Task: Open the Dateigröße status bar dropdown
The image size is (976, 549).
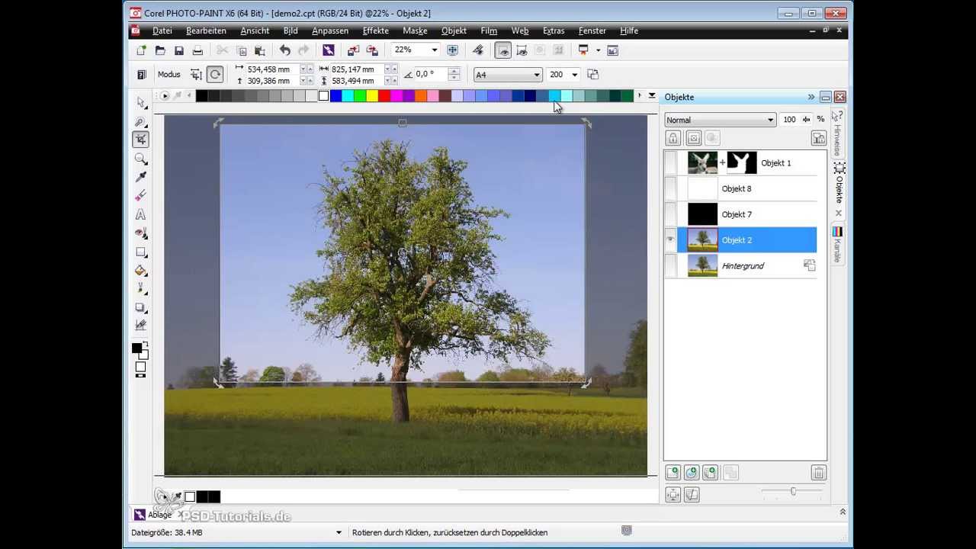Action: (339, 532)
